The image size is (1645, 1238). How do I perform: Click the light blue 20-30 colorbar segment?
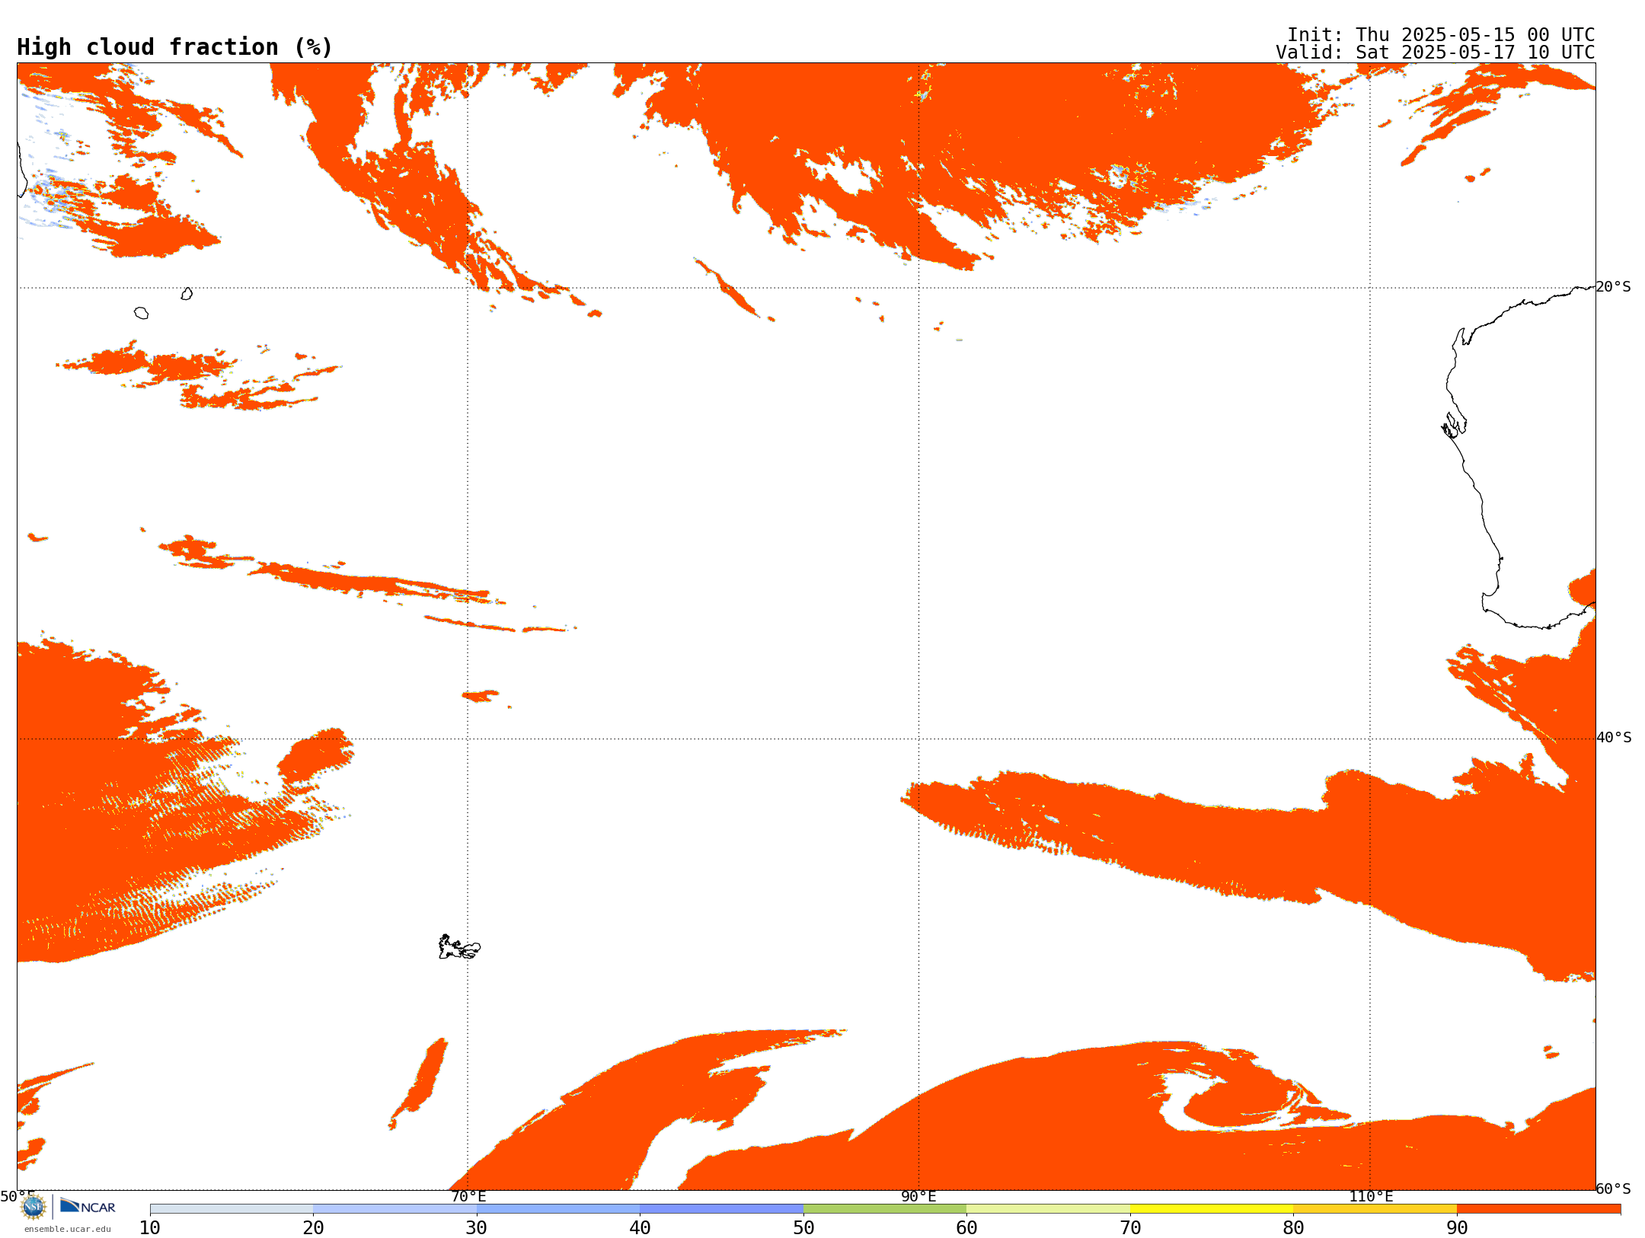pyautogui.click(x=394, y=1209)
